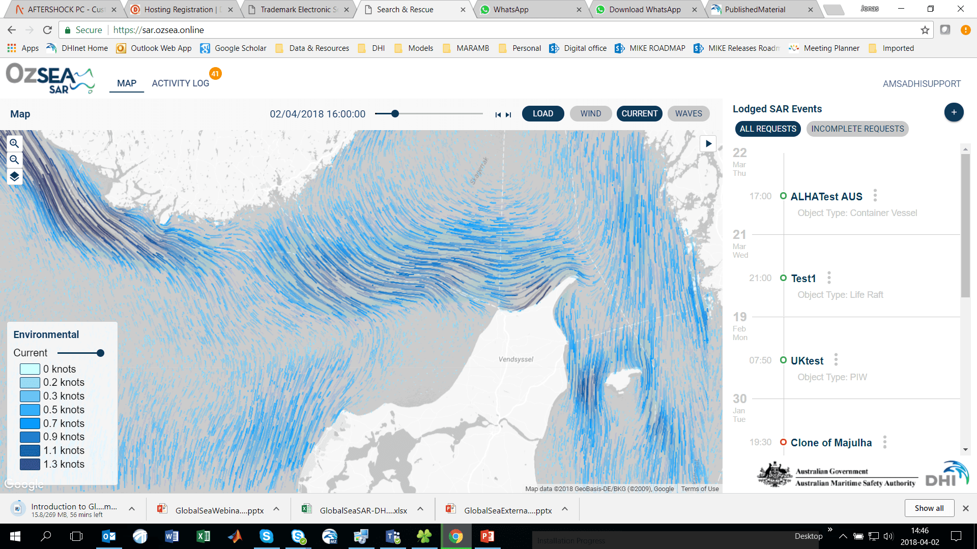977x549 pixels.
Task: Open the Apps bookmarks shortcut
Action: coord(23,48)
